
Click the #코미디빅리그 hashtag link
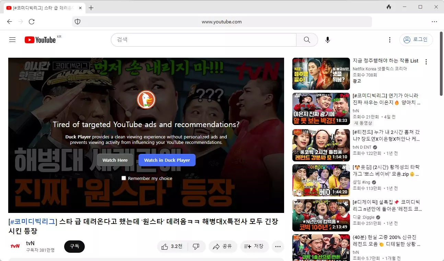(33, 222)
